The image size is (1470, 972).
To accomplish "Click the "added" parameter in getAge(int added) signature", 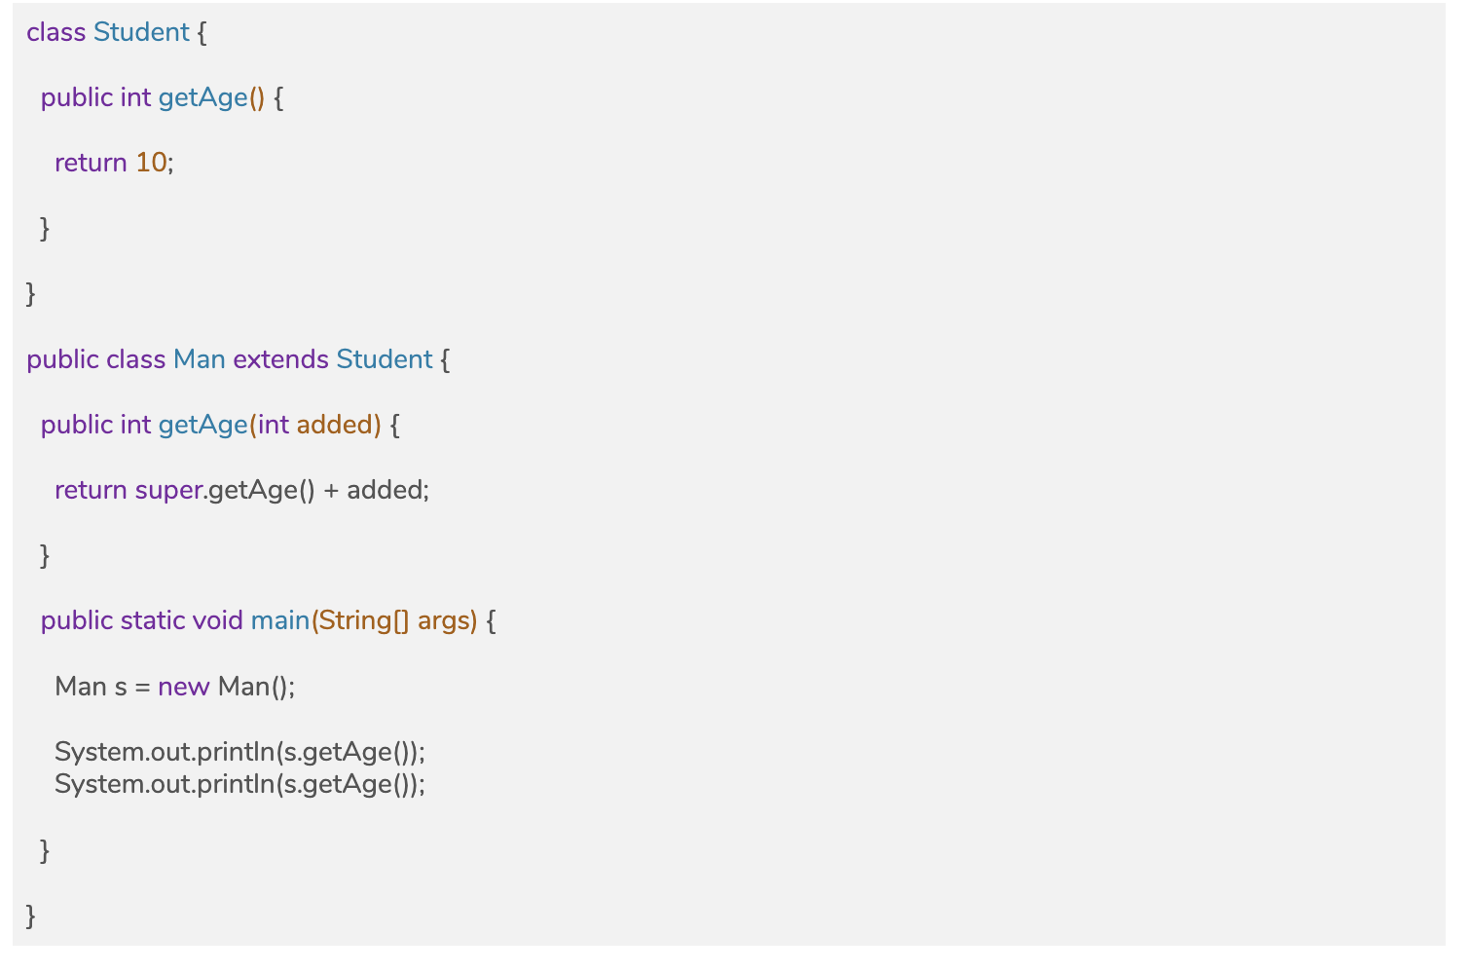I will pos(338,425).
